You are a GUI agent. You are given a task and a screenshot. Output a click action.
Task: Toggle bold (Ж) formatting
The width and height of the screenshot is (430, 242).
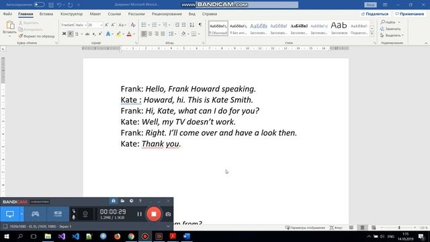coord(64,34)
